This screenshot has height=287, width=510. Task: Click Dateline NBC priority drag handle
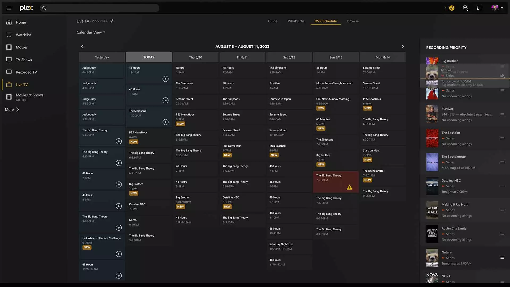click(502, 186)
